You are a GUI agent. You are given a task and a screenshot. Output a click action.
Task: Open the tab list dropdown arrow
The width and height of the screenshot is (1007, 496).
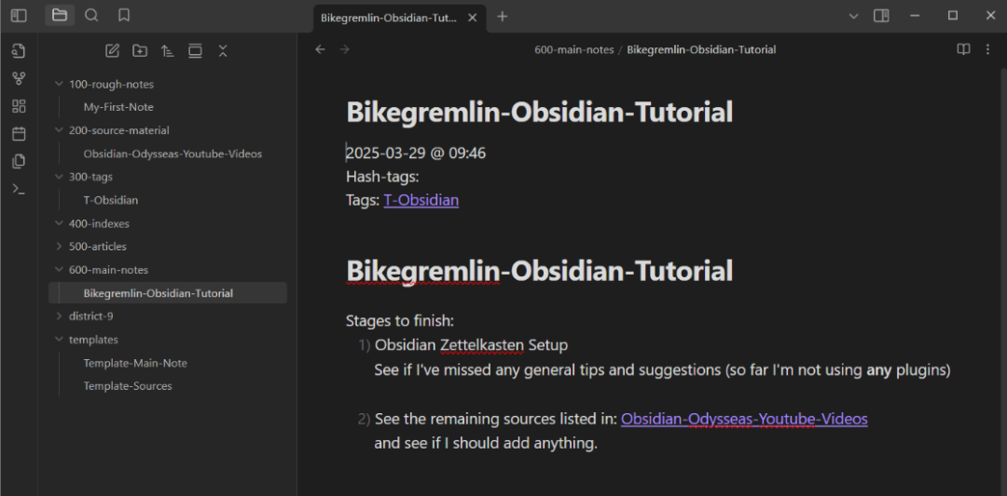853,16
